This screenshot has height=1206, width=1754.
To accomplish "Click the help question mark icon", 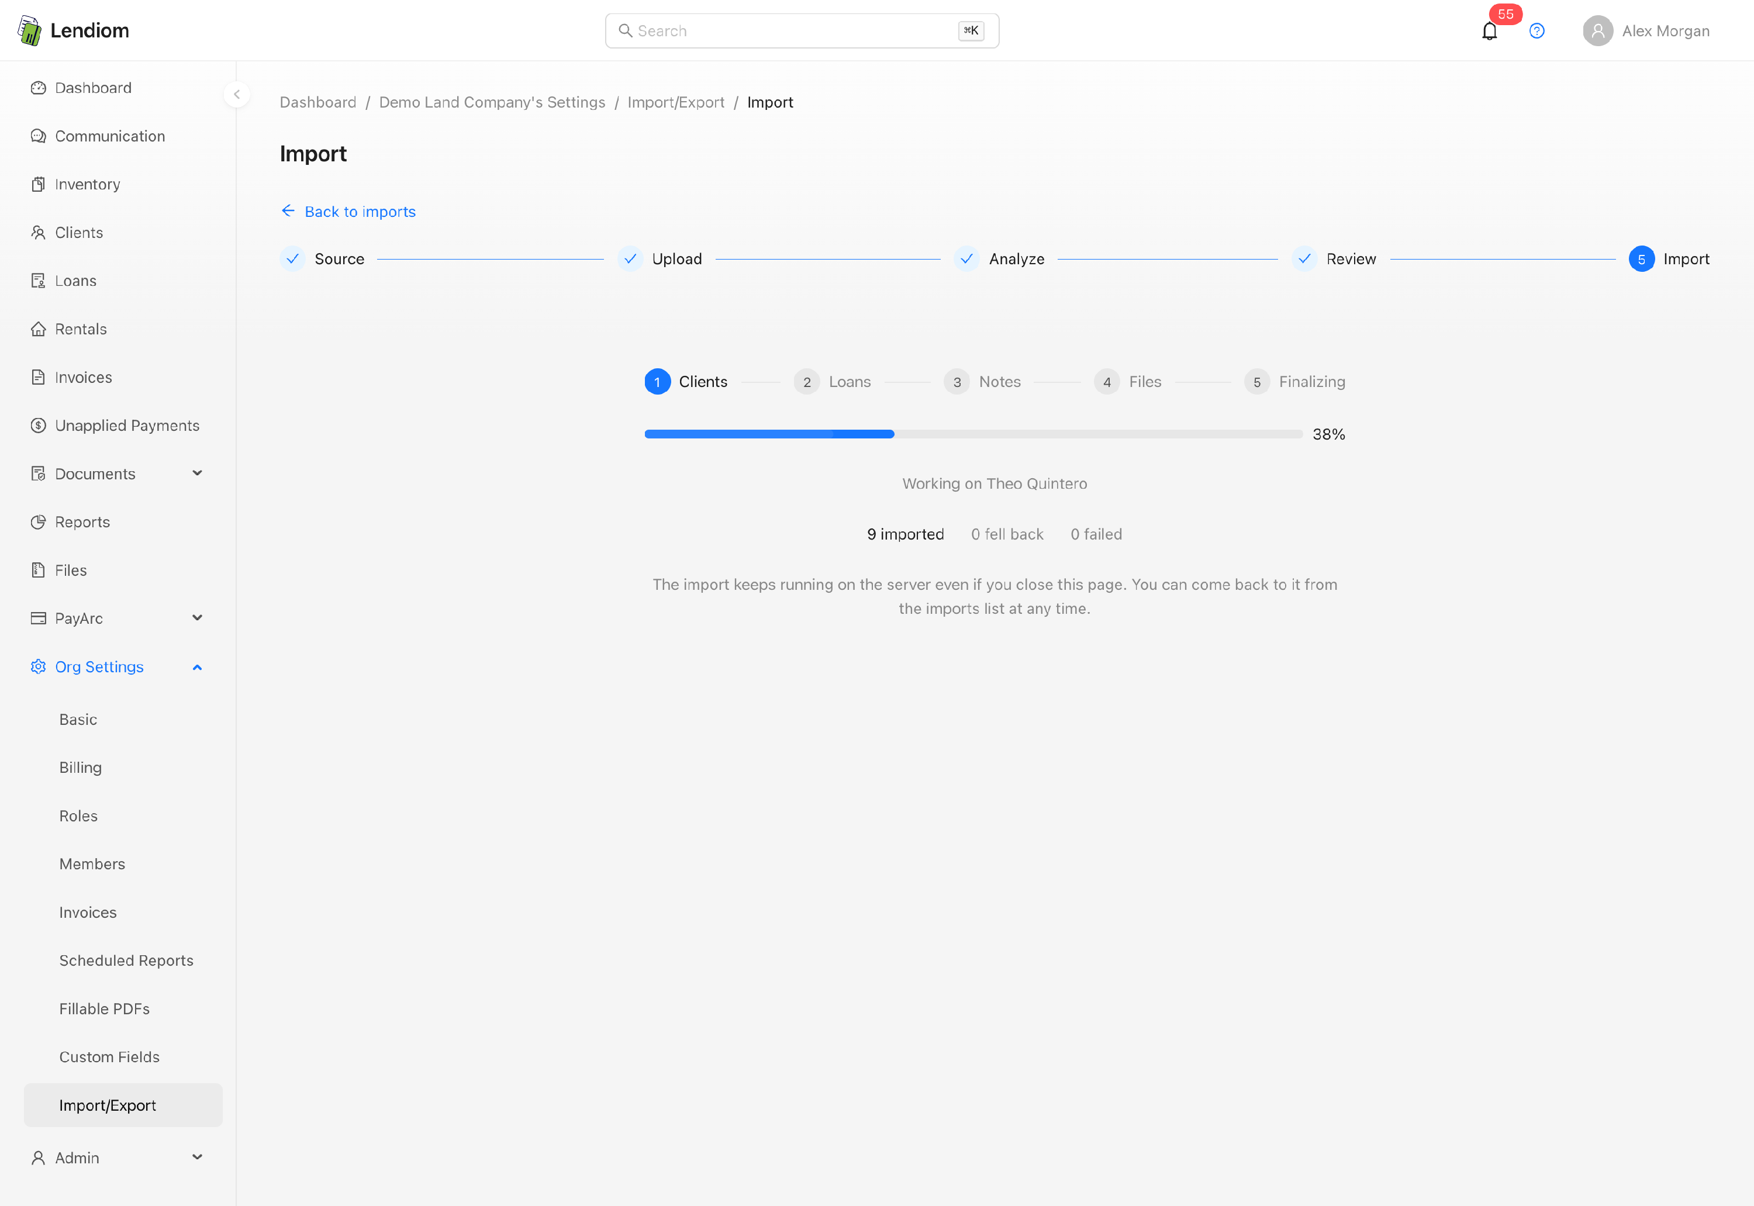I will pos(1537,31).
